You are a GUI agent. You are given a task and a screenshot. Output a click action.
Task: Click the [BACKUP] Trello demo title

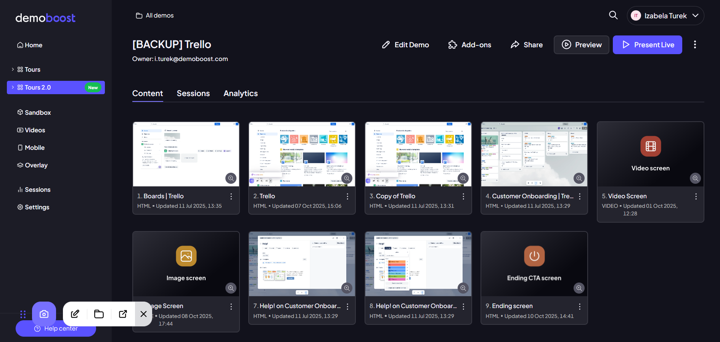(x=172, y=44)
